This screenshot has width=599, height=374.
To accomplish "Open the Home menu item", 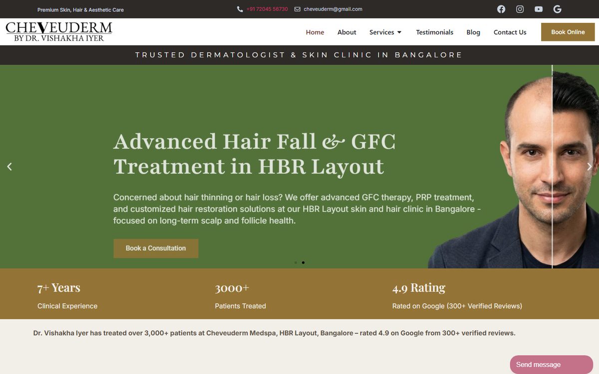I will tap(315, 32).
